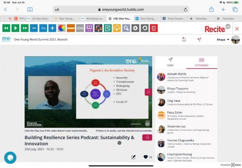Open the Recite magnifier tool

coord(126,28)
